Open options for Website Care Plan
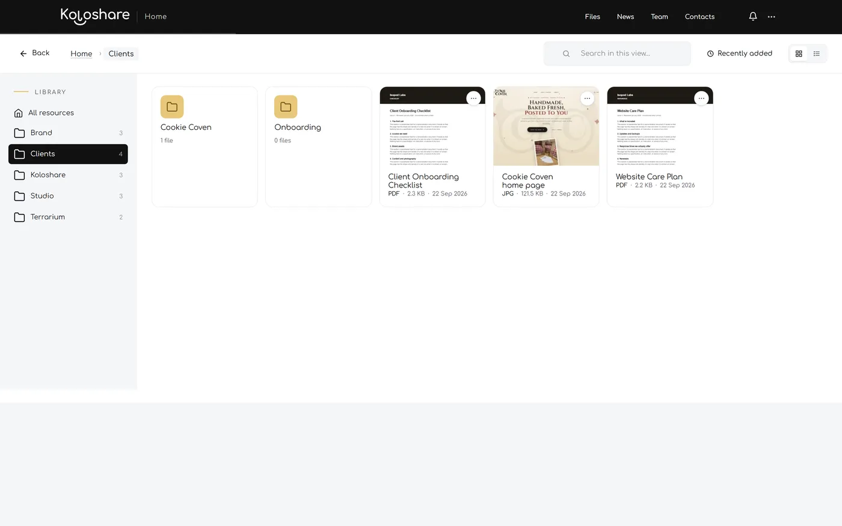The width and height of the screenshot is (842, 526). 701,98
